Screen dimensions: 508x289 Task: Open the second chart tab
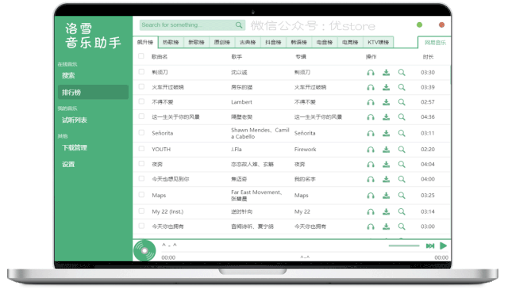(x=171, y=42)
